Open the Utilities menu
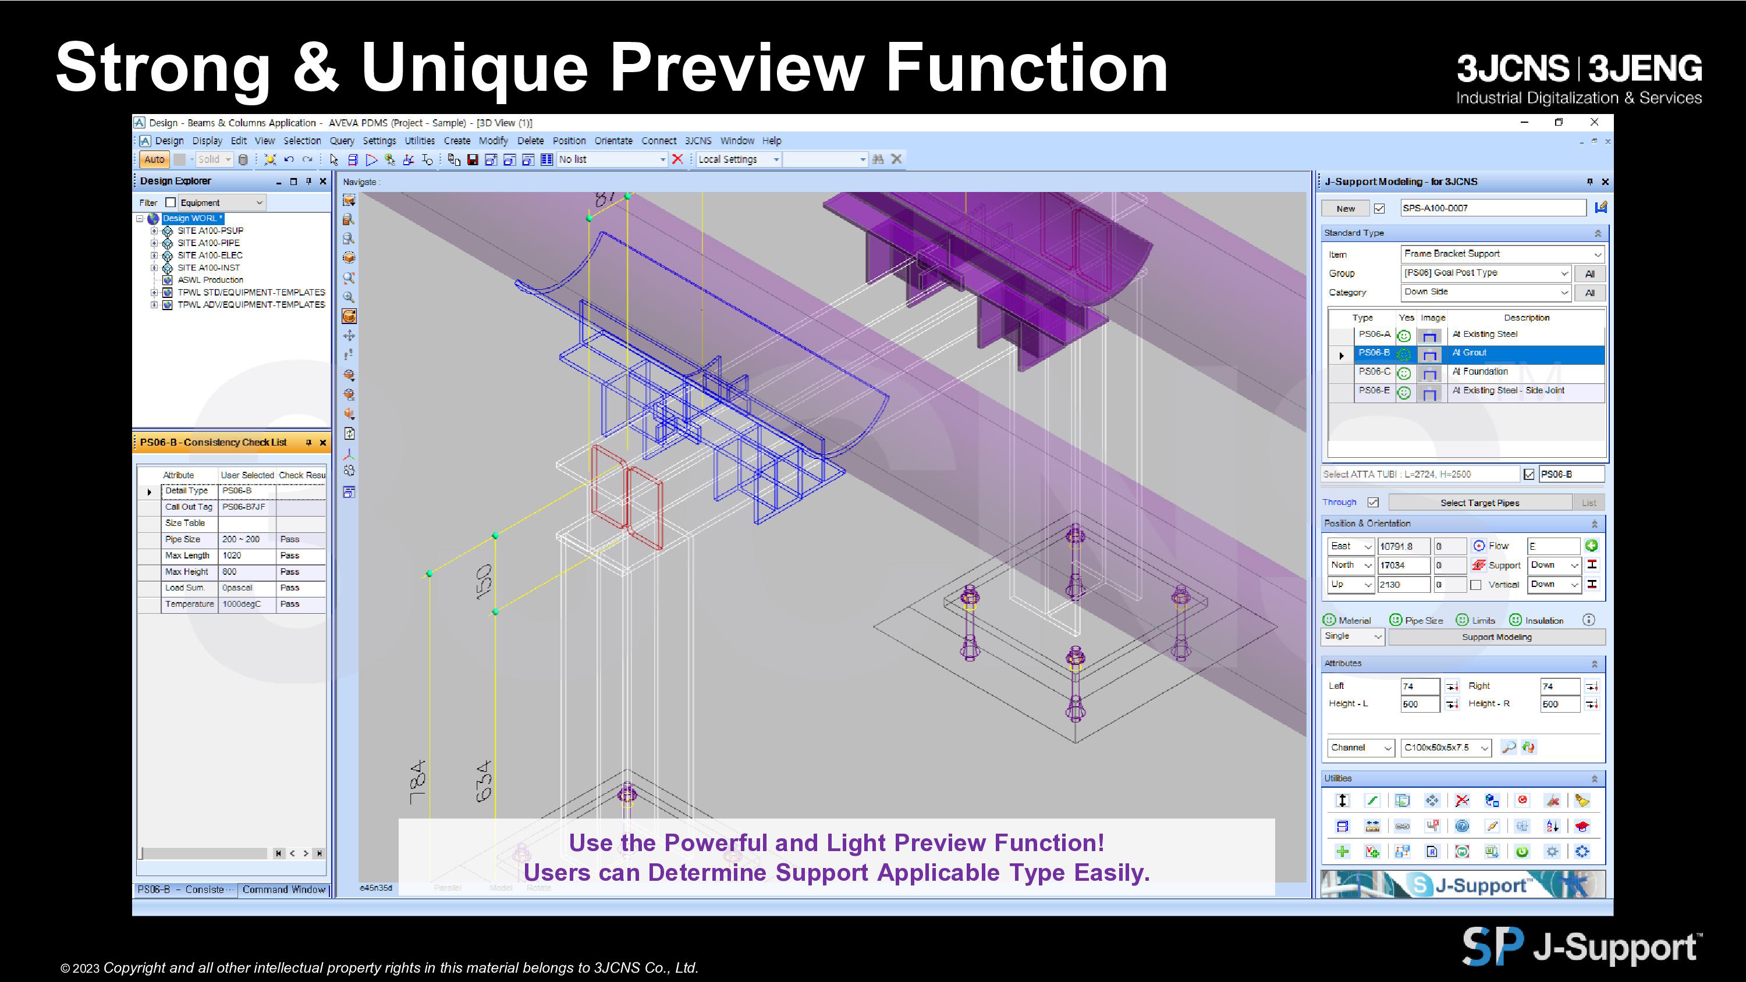 pos(420,141)
